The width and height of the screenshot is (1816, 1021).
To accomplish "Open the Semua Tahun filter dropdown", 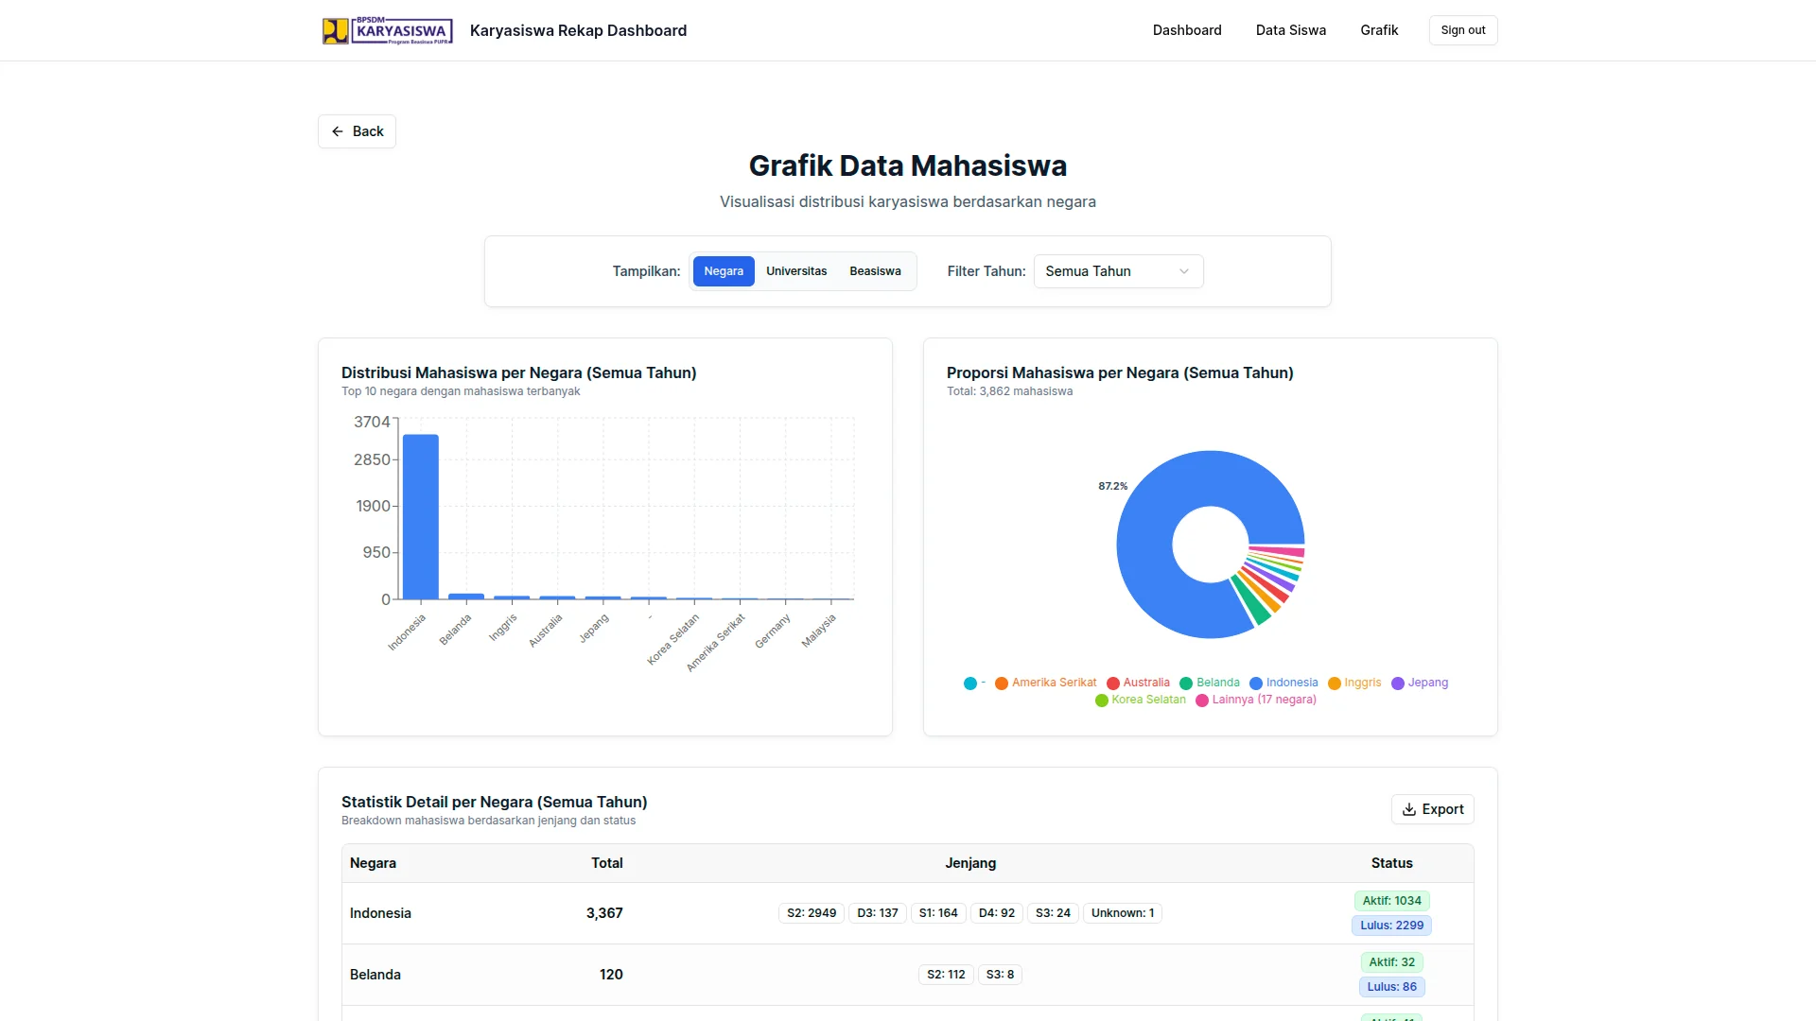I will pyautogui.click(x=1117, y=271).
